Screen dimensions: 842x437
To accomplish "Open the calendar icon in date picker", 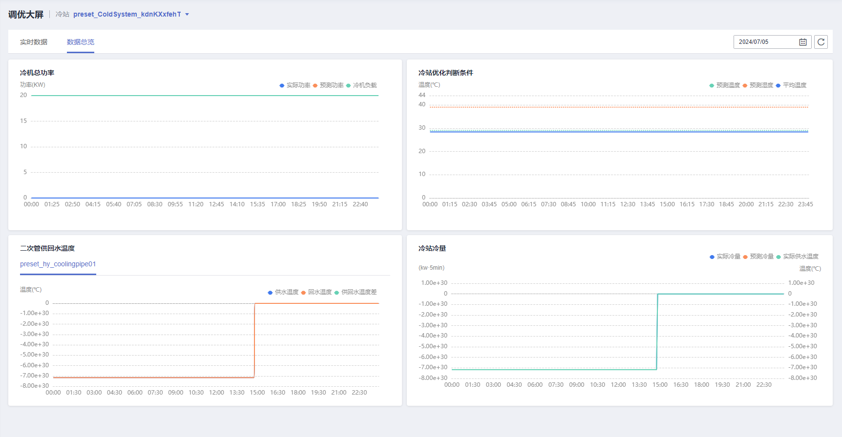I will [802, 42].
